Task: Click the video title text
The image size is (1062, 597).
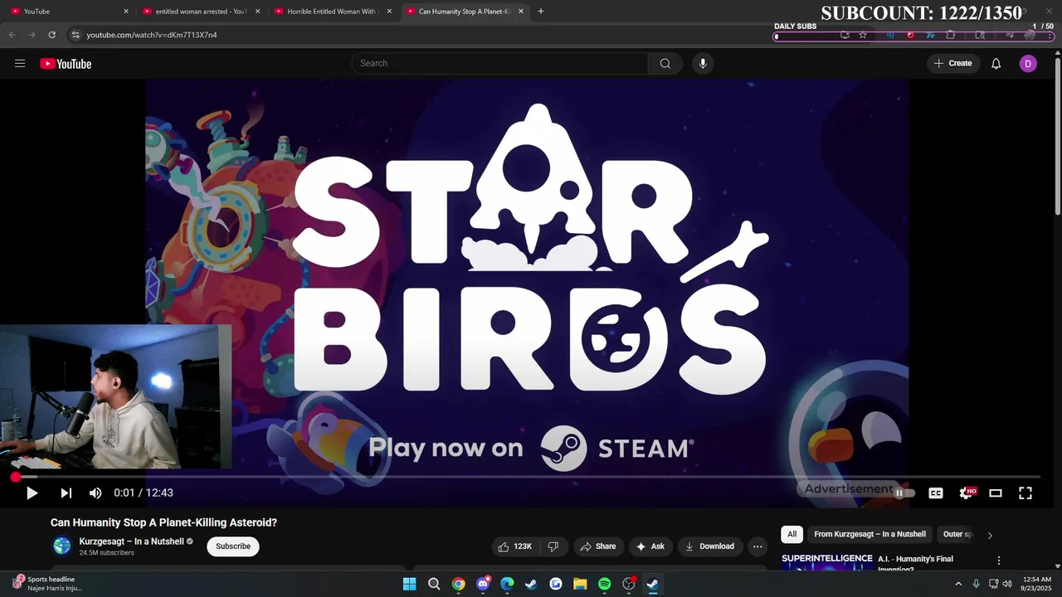Action: click(x=163, y=522)
